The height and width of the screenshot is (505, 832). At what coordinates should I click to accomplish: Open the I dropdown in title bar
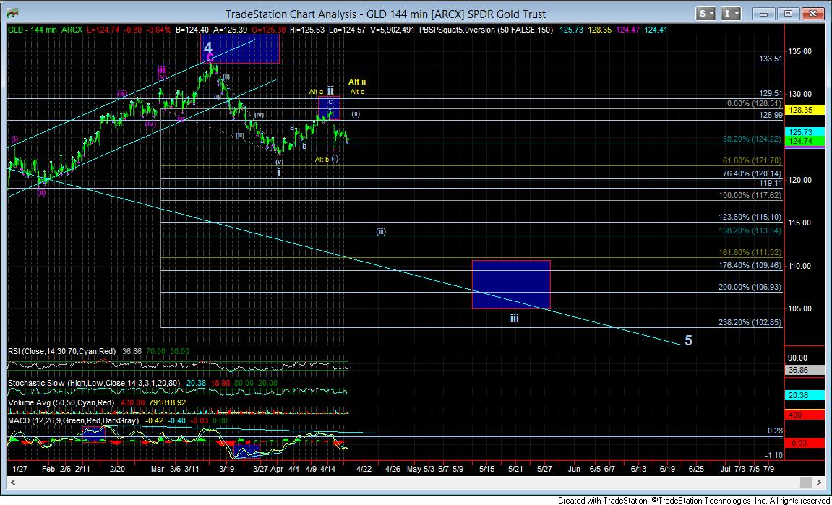click(x=731, y=13)
